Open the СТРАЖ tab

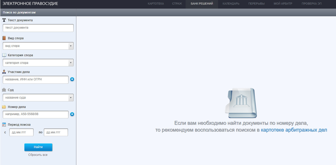[177, 4]
